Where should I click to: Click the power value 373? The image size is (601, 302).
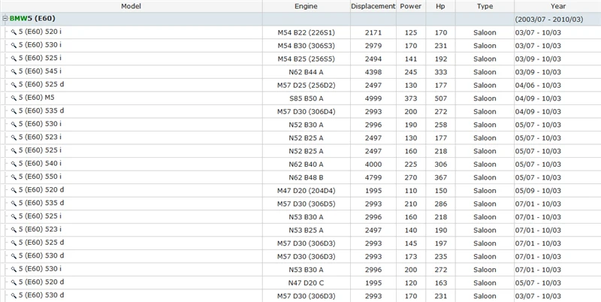point(410,98)
